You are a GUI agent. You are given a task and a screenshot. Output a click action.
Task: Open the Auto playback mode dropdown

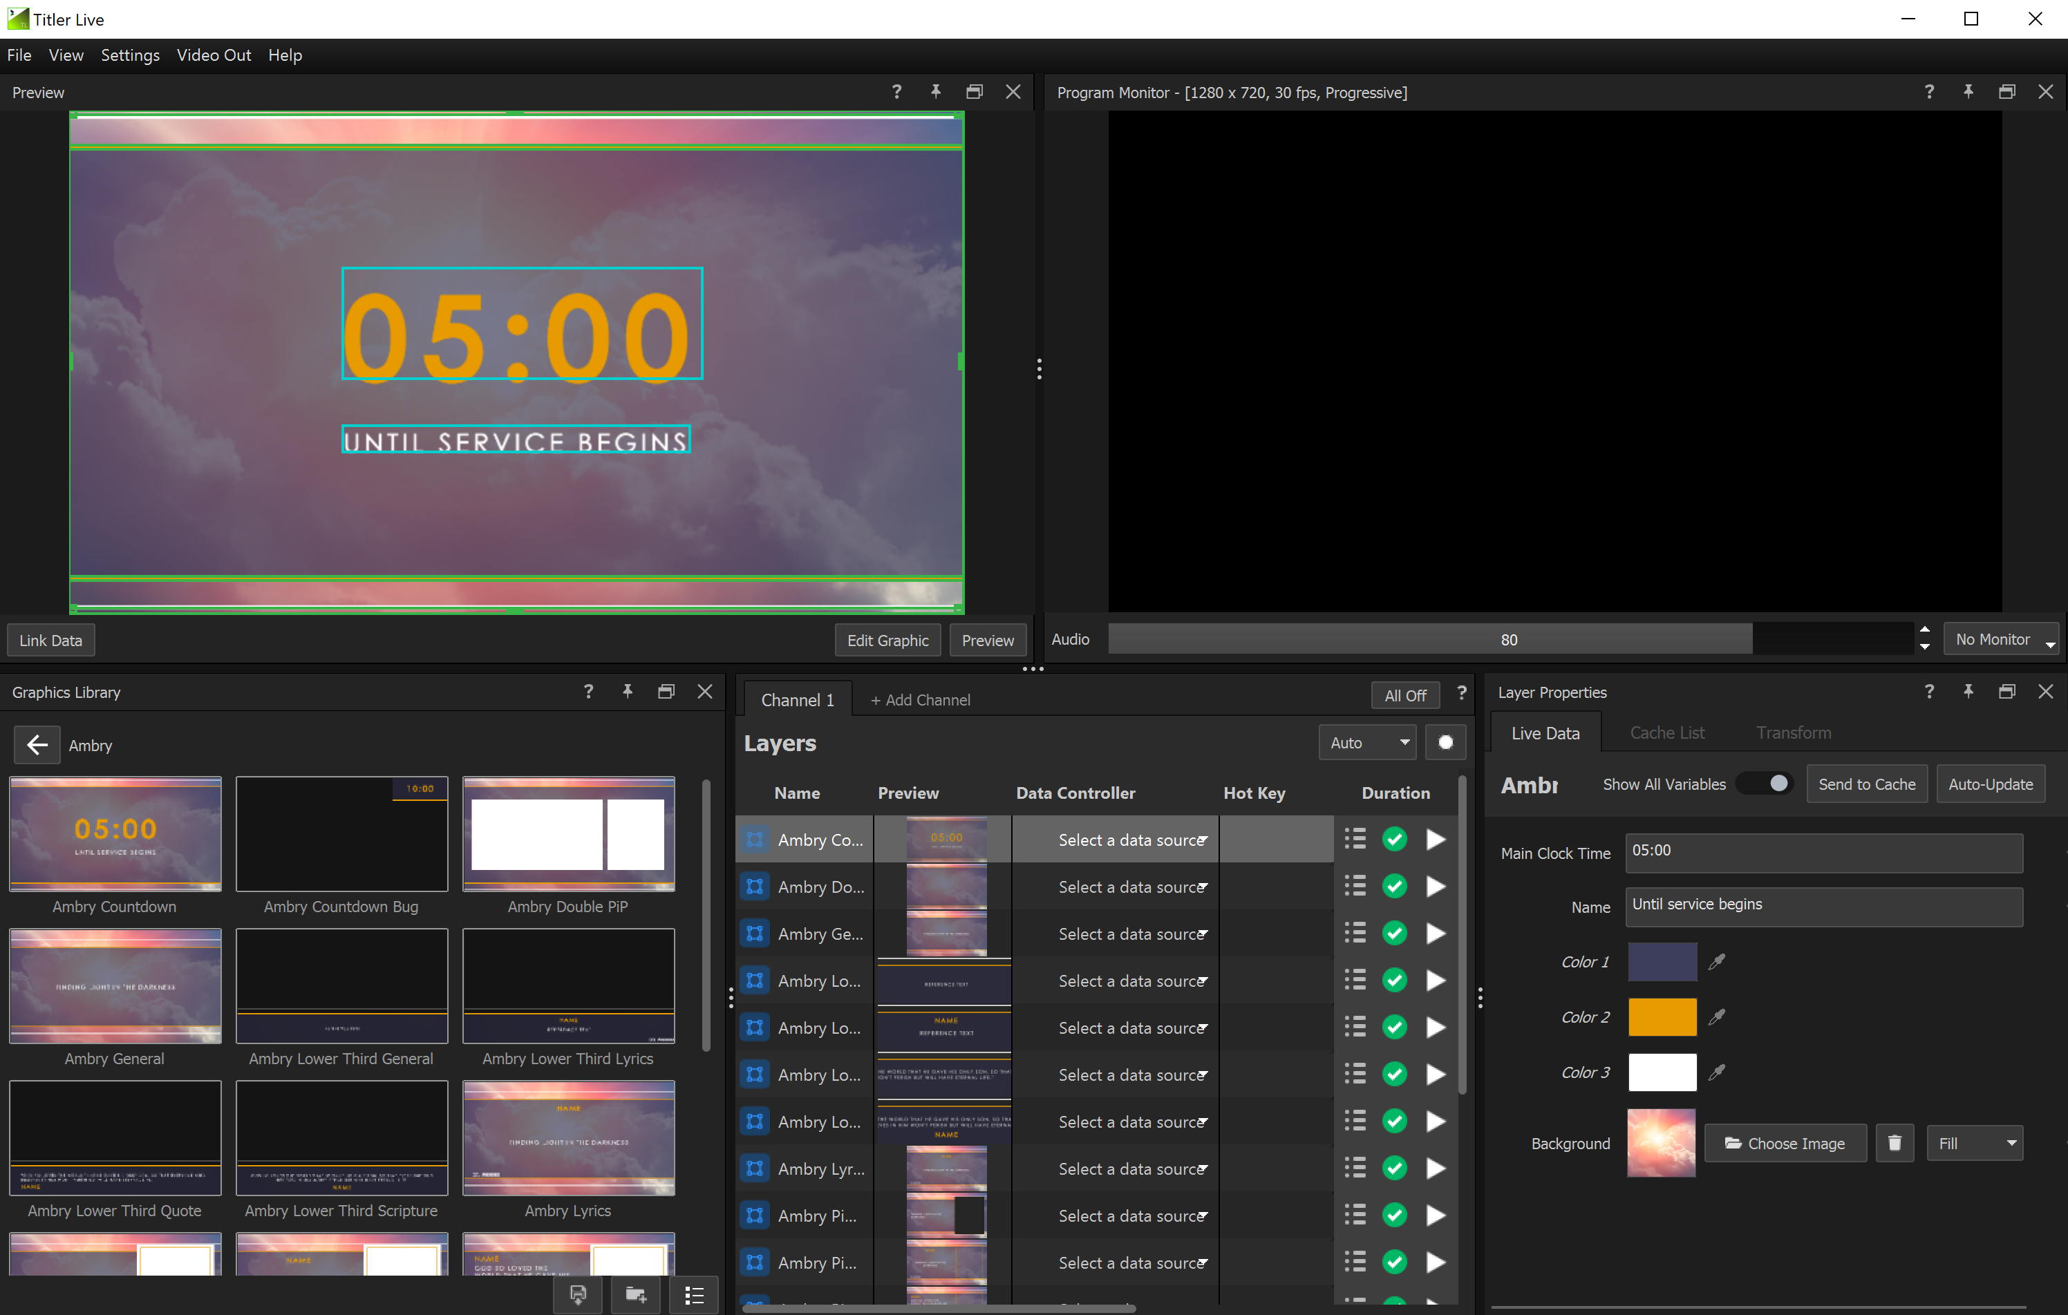[x=1367, y=741]
